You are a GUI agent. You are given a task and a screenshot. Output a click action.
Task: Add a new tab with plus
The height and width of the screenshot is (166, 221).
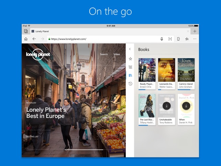coord(195,31)
